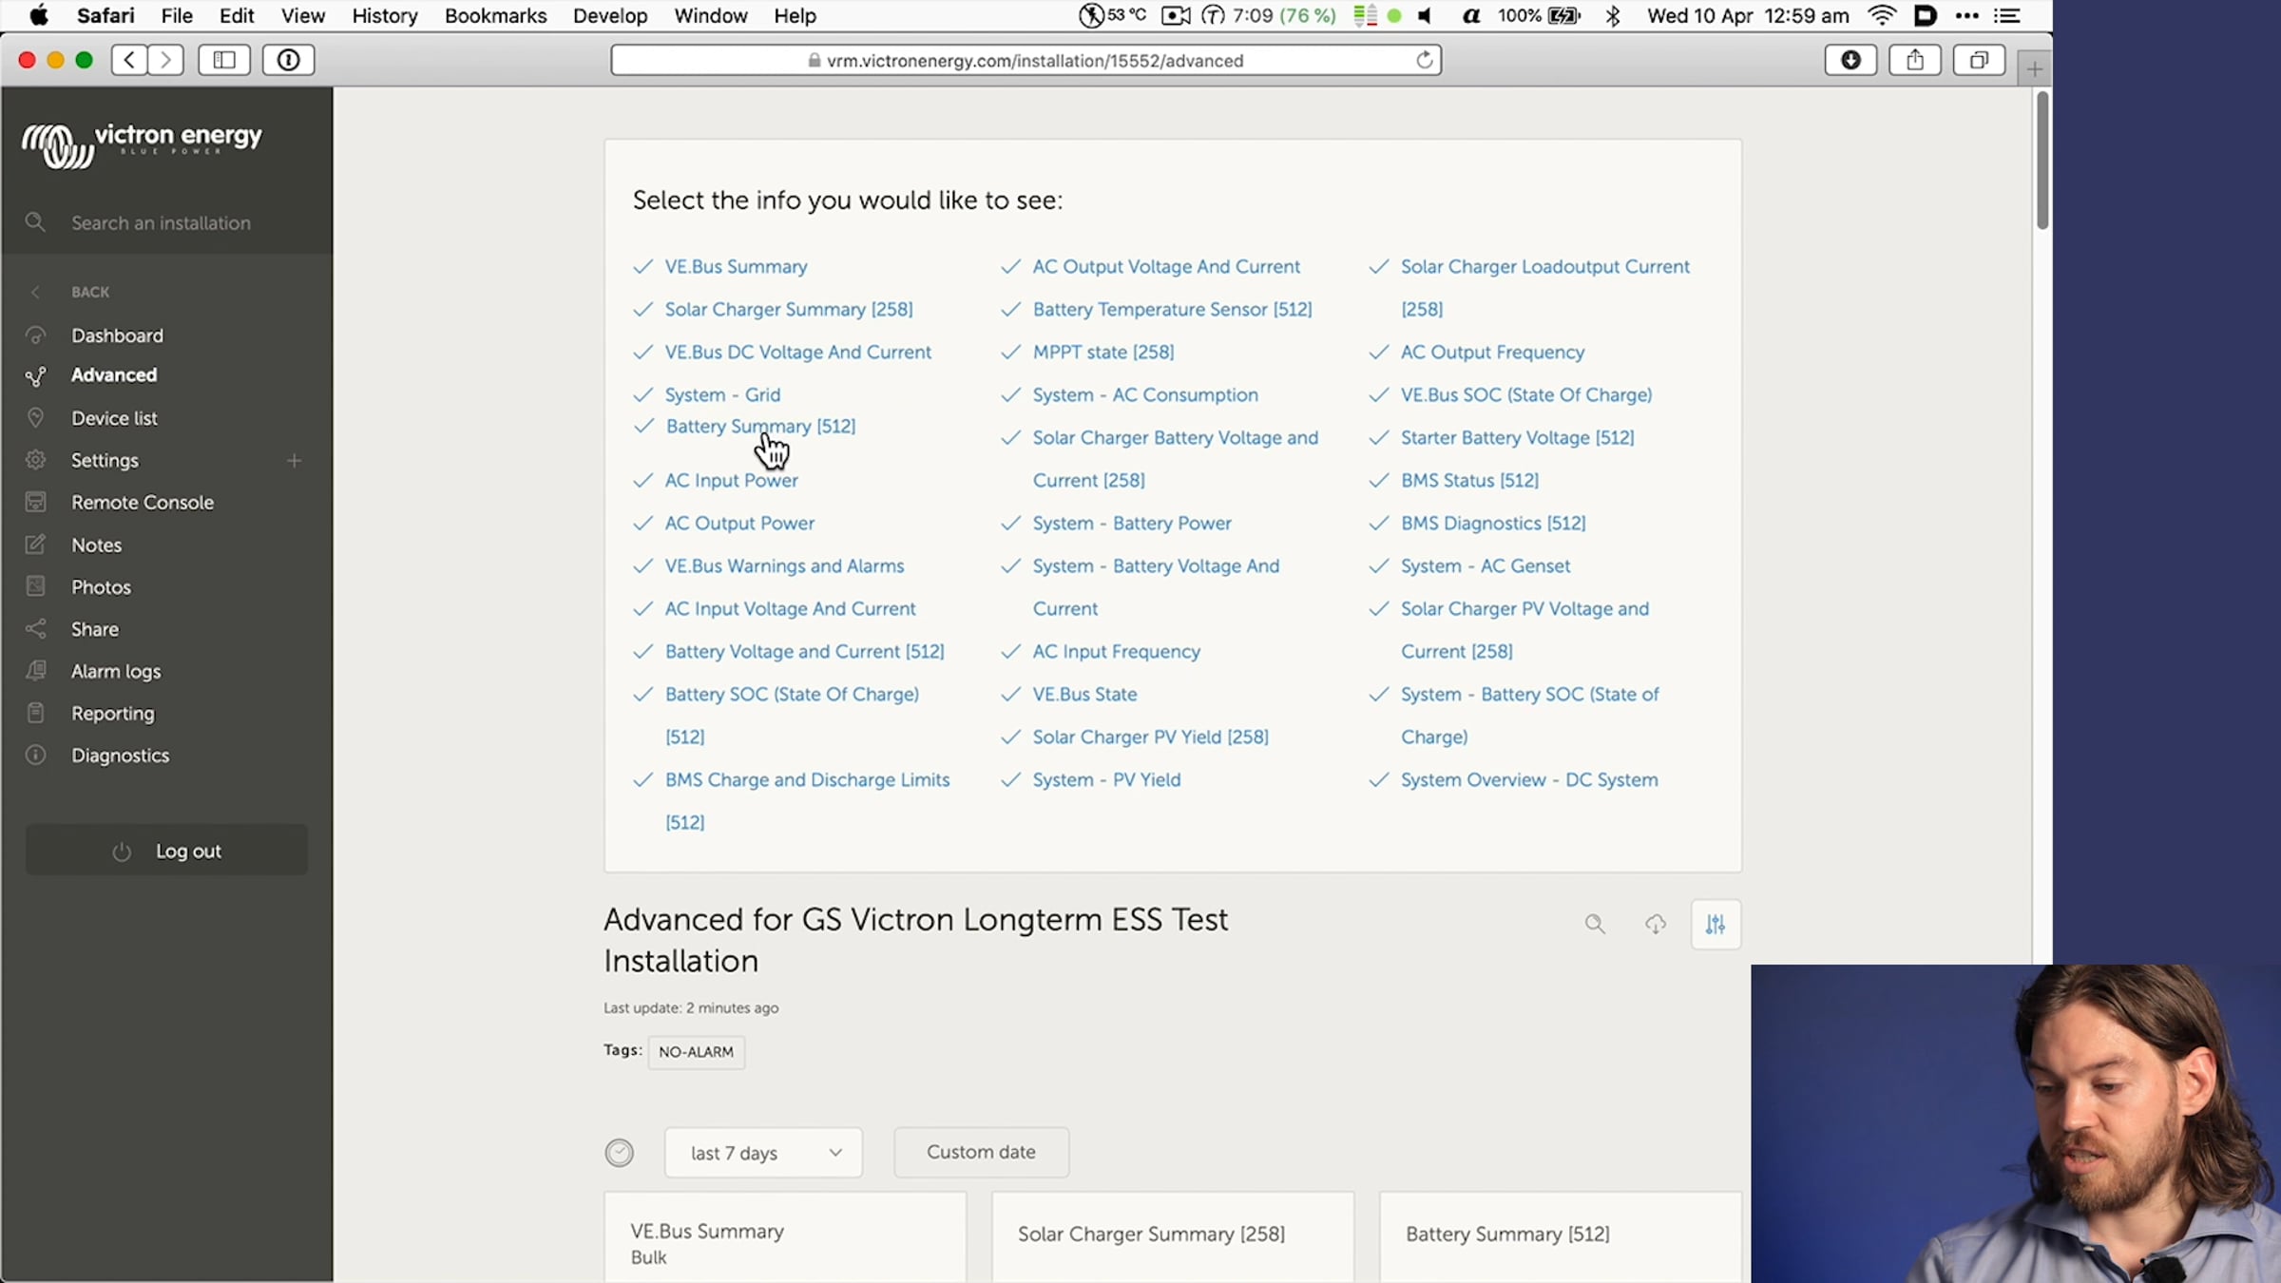Screen dimensions: 2281x1283
Task: Open the Window menu
Action: [x=711, y=15]
